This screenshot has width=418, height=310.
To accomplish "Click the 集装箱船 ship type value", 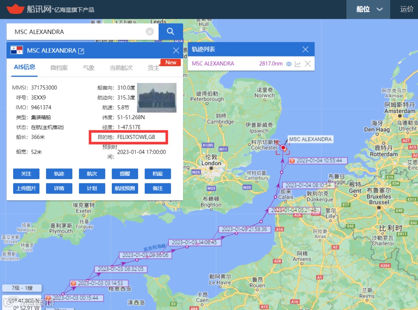I will click(x=41, y=117).
